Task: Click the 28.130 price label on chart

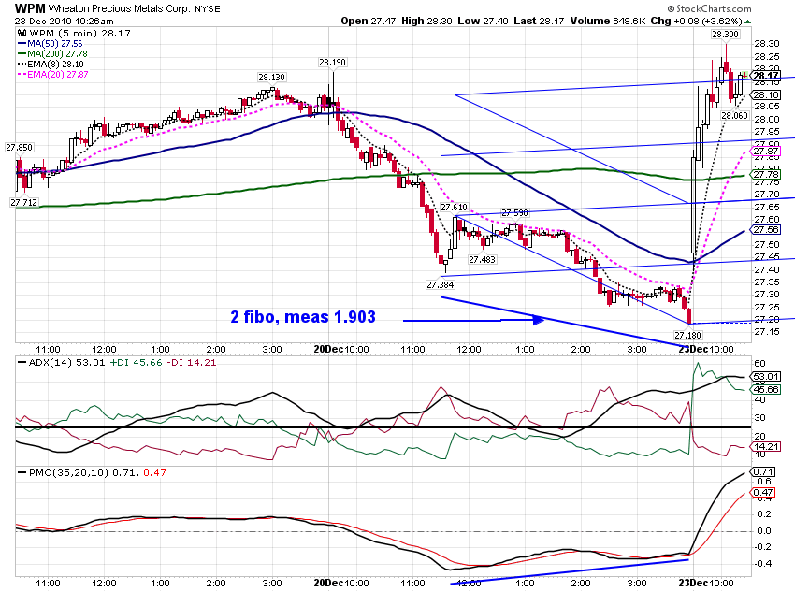Action: point(272,77)
